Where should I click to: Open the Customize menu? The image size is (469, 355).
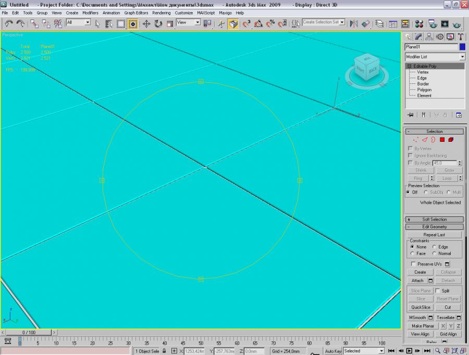point(183,13)
